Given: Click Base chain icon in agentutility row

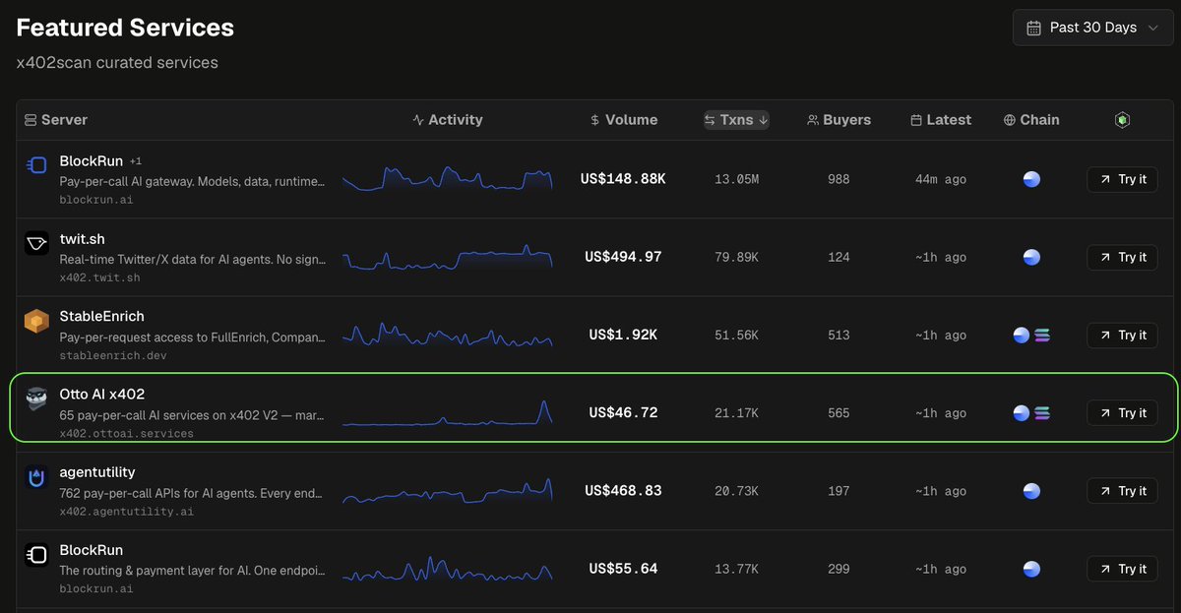Looking at the screenshot, I should pos(1031,491).
